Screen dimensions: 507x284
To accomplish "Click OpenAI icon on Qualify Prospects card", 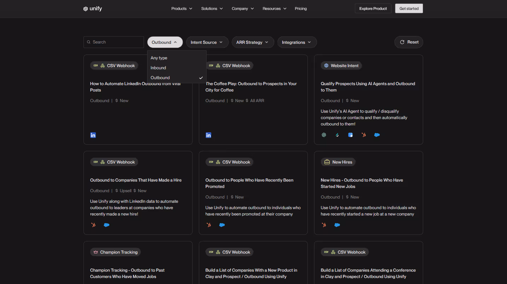I will pos(324,135).
